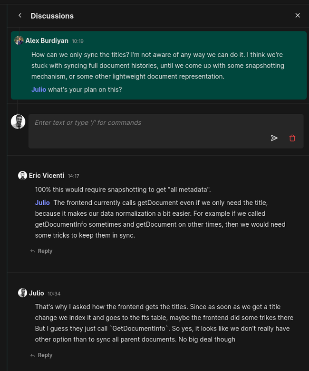Open Alex Burdiyan's author name
The height and width of the screenshot is (371, 309).
pos(47,41)
